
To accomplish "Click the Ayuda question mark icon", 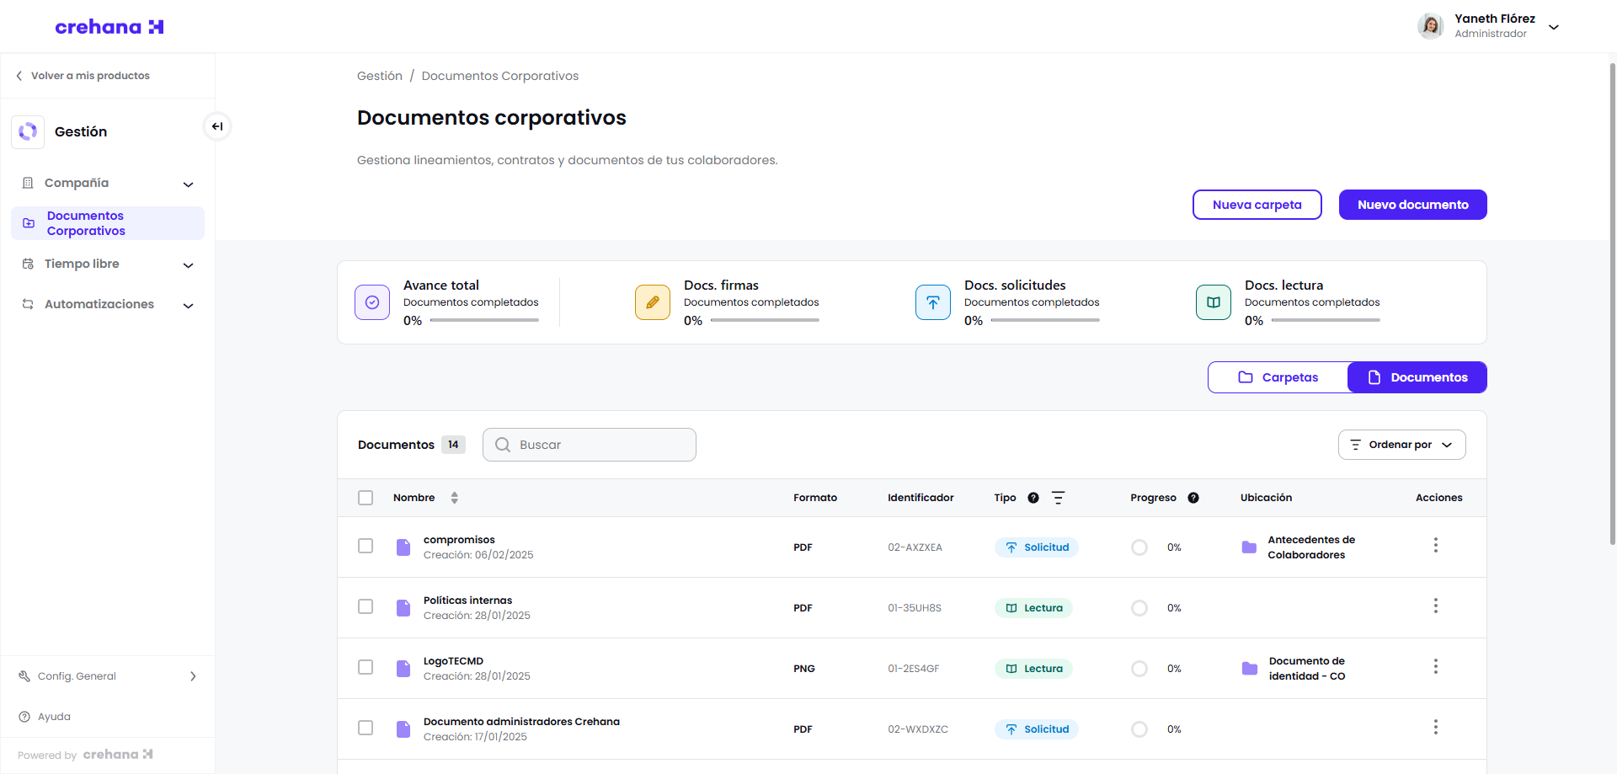I will tap(24, 717).
